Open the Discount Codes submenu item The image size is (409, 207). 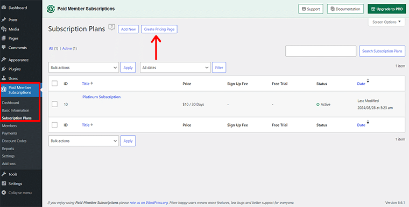pos(15,141)
